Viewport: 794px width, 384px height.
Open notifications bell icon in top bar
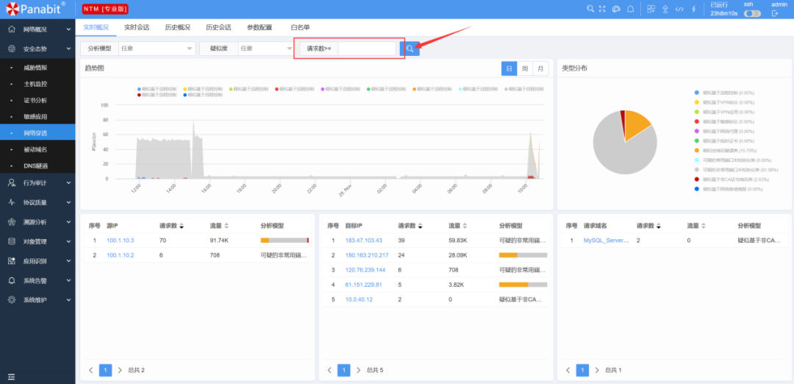pos(631,9)
